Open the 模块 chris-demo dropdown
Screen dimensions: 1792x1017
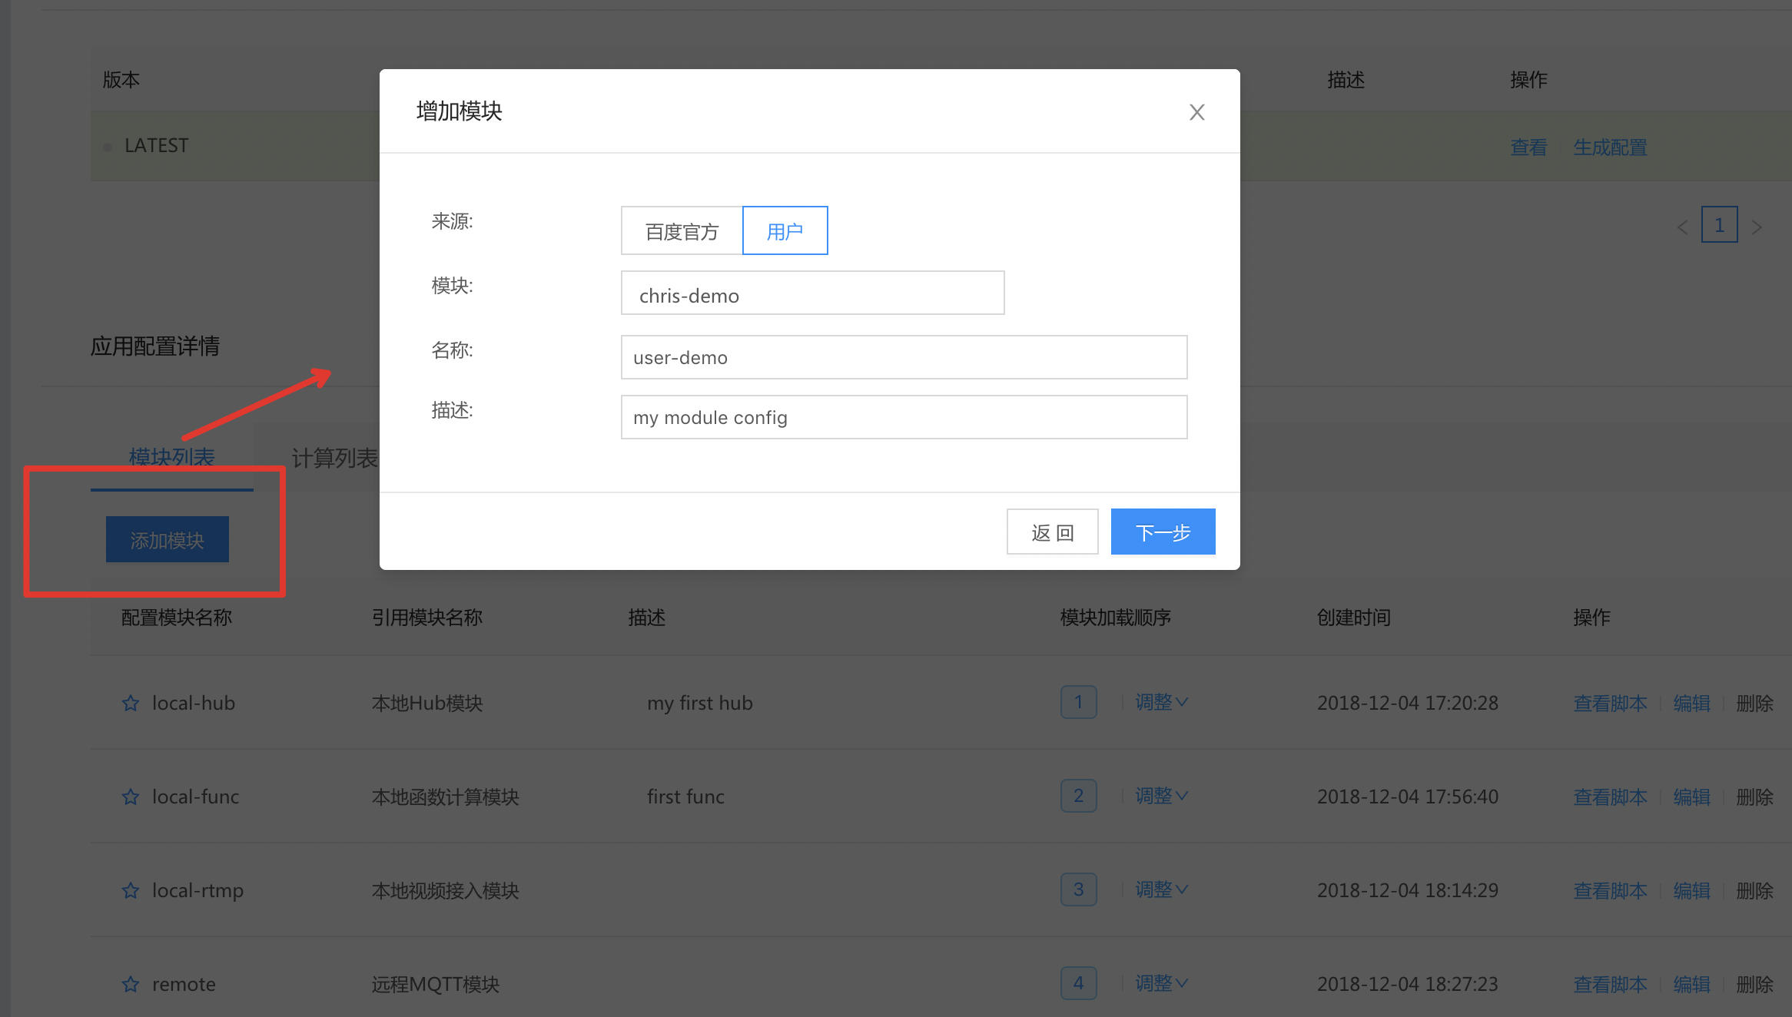coord(812,293)
